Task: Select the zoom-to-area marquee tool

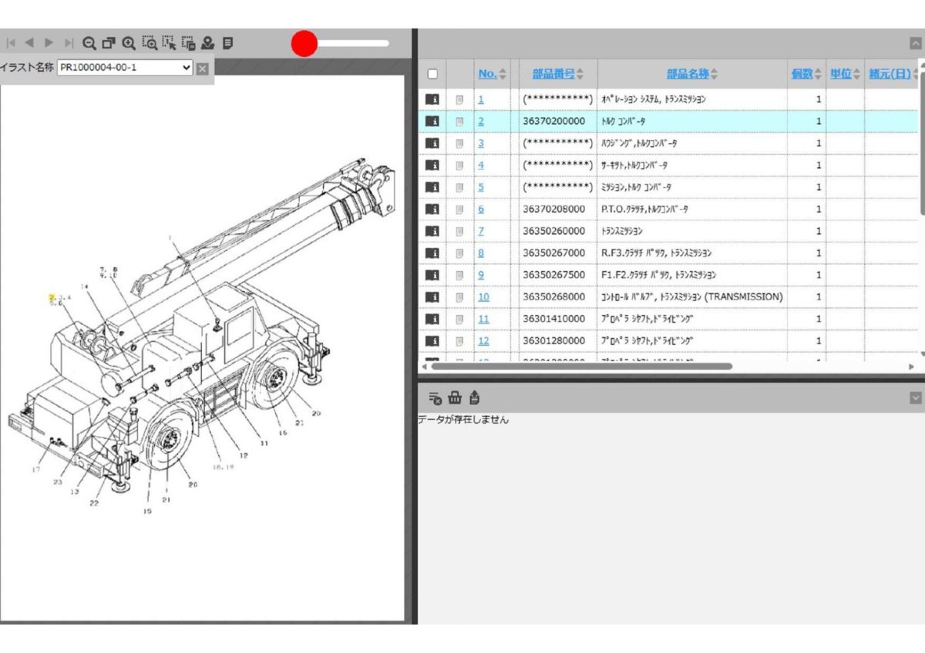Action: [150, 43]
